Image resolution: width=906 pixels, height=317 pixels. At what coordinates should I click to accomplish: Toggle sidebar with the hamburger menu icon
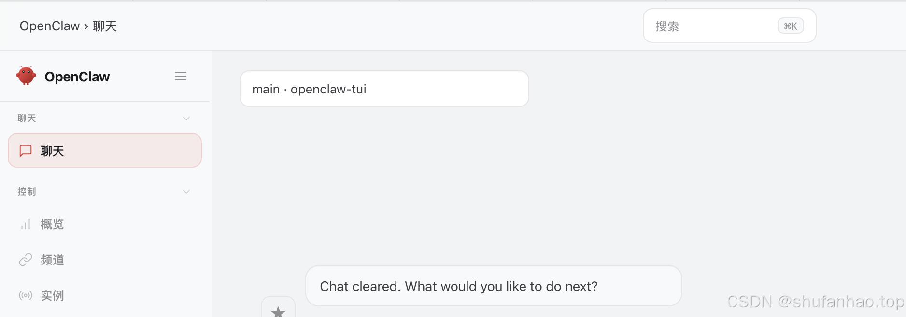coord(181,76)
